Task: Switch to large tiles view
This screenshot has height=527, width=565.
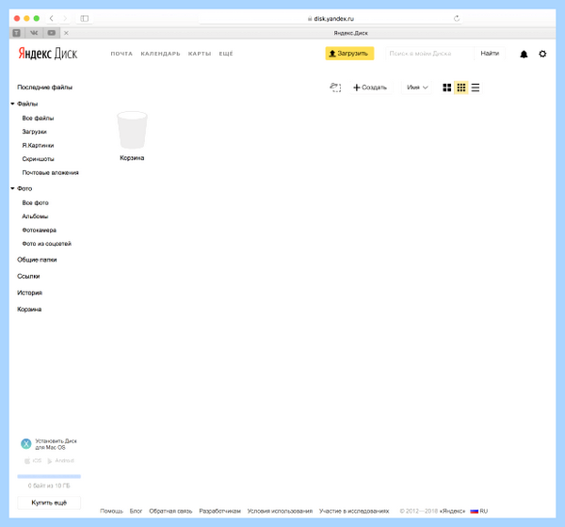Action: [446, 88]
